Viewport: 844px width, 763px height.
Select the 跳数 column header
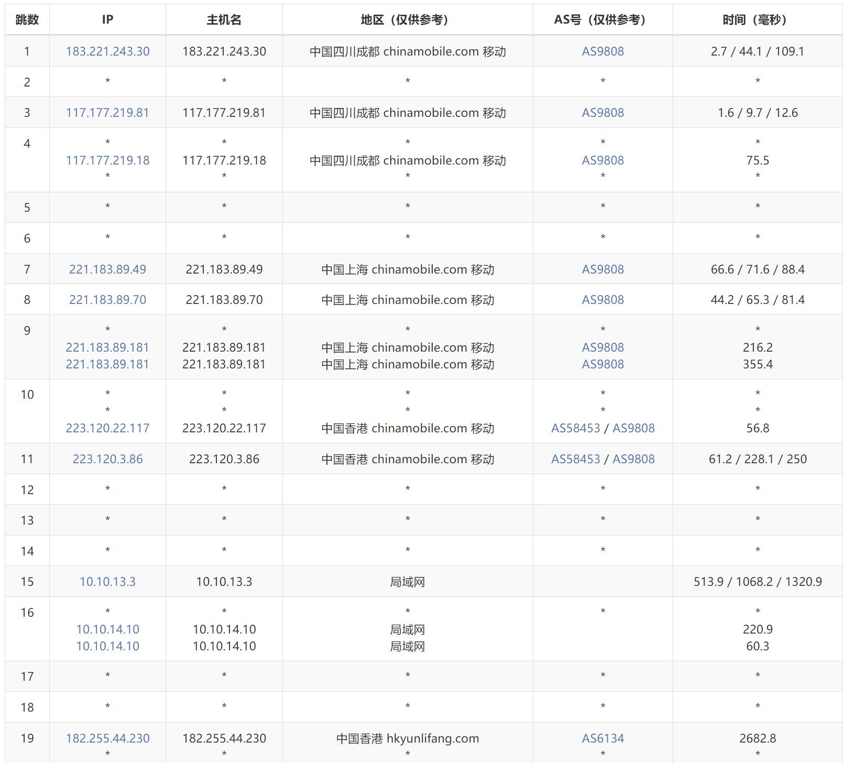pos(27,20)
